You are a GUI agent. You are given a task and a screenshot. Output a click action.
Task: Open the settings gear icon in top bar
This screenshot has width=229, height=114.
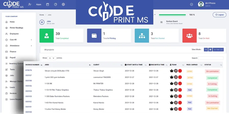coord(63,4)
